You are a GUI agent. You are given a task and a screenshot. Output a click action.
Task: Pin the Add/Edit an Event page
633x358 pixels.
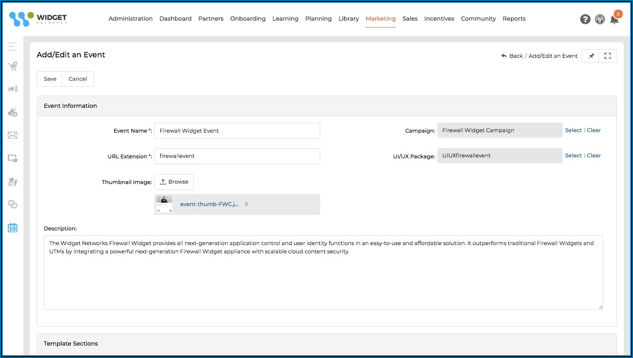click(591, 56)
